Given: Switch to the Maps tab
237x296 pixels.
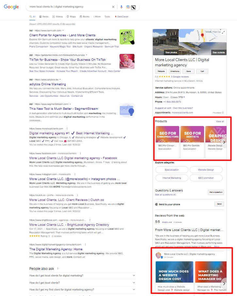Looking at the screenshot, I should pos(71,17).
